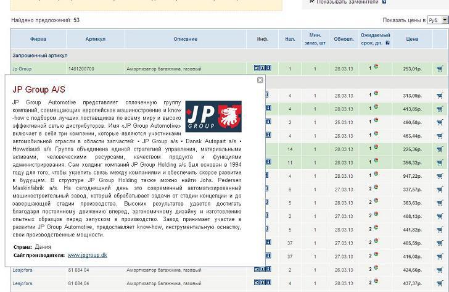Sort by Описание column header
This screenshot has width=449, height=292.
point(185,39)
